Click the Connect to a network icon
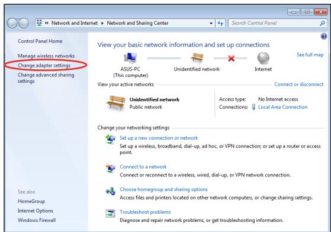Viewport: 331px width, 232px height. pos(110,168)
